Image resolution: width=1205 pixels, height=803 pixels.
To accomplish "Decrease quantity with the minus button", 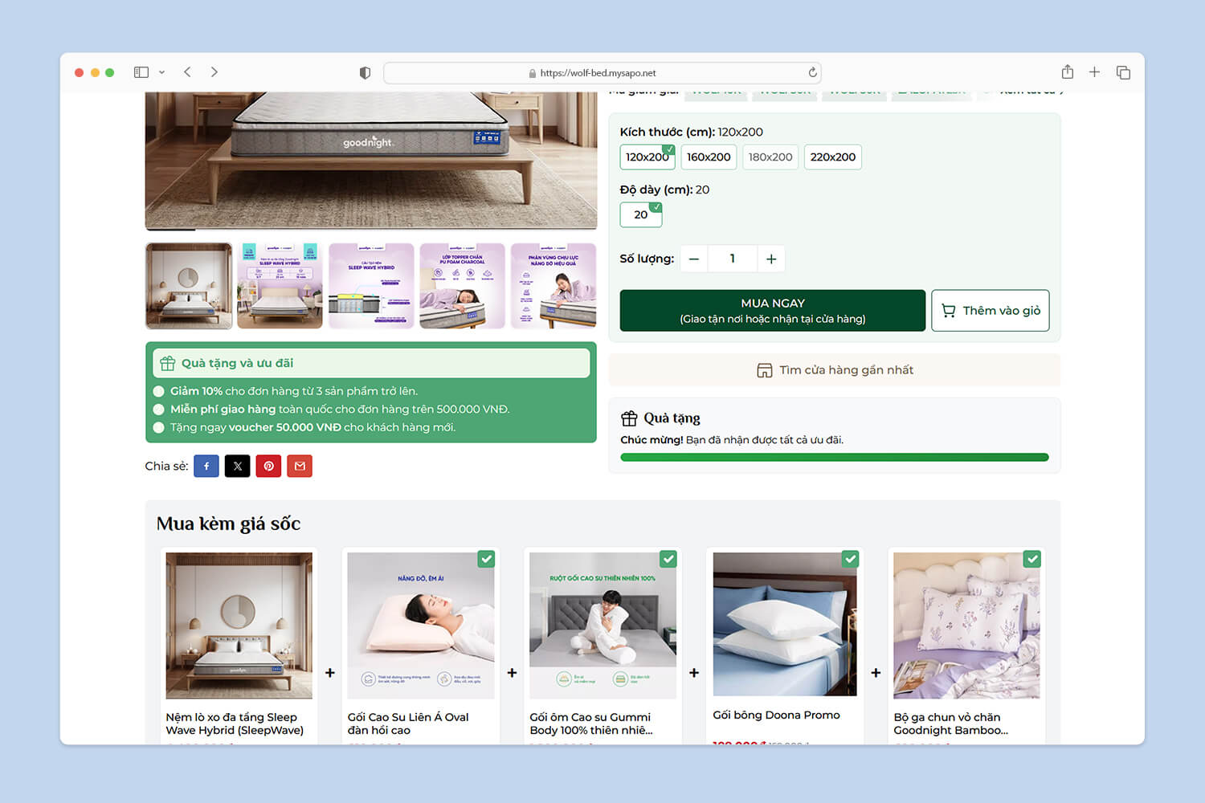I will coord(694,259).
